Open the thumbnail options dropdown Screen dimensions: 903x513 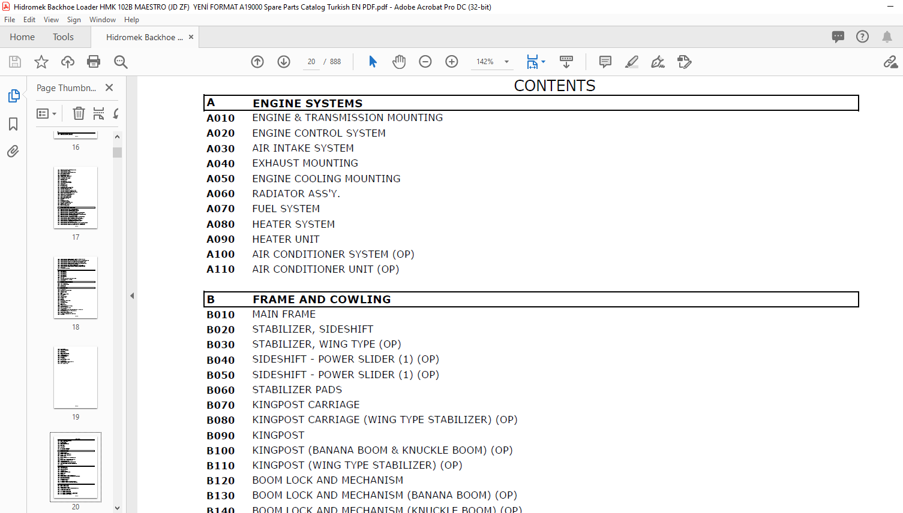click(x=47, y=113)
